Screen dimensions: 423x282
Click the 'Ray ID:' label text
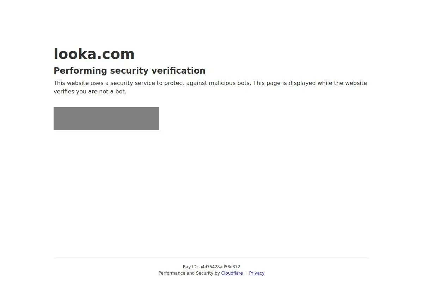(190, 267)
